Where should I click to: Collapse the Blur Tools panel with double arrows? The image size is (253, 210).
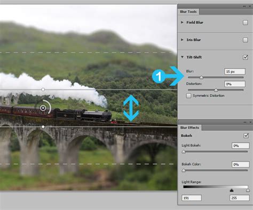click(x=244, y=6)
